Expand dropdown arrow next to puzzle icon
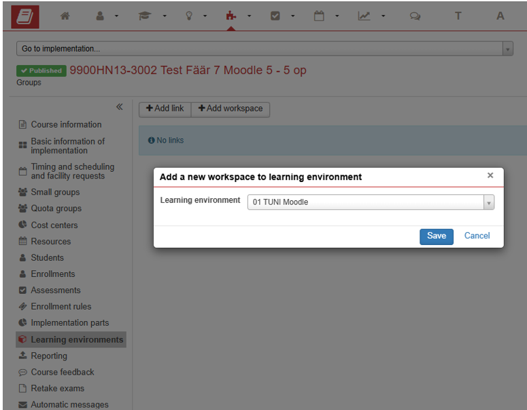 click(249, 16)
